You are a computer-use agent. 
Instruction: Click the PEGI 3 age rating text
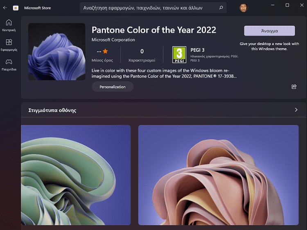pyautogui.click(x=197, y=50)
